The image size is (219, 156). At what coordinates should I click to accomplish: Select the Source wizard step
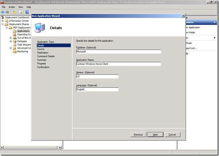pyautogui.click(x=41, y=49)
